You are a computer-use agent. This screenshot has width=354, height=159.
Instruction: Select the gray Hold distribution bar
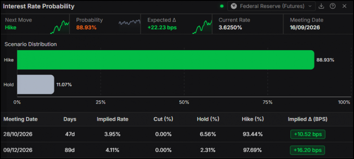point(36,85)
